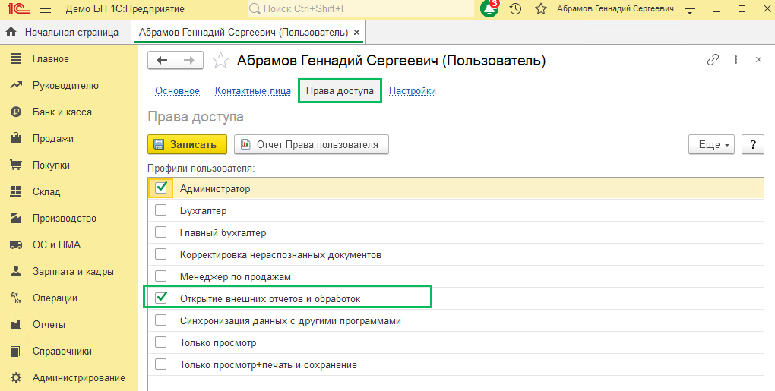Image resolution: width=775 pixels, height=391 pixels.
Task: Close the user form with X
Action: (x=759, y=60)
